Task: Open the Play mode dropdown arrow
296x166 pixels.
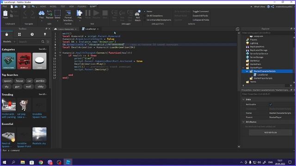Action: 80,21
